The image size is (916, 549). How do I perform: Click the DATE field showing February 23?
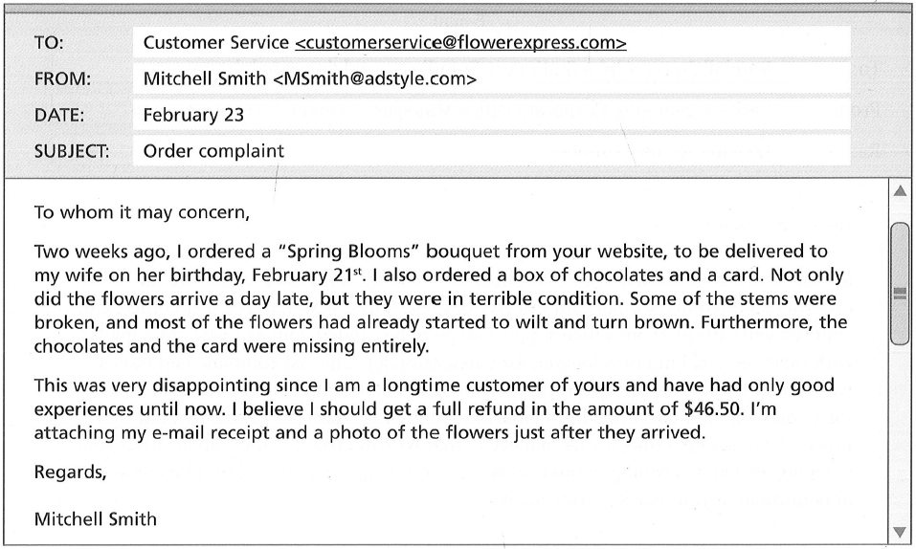tap(491, 115)
